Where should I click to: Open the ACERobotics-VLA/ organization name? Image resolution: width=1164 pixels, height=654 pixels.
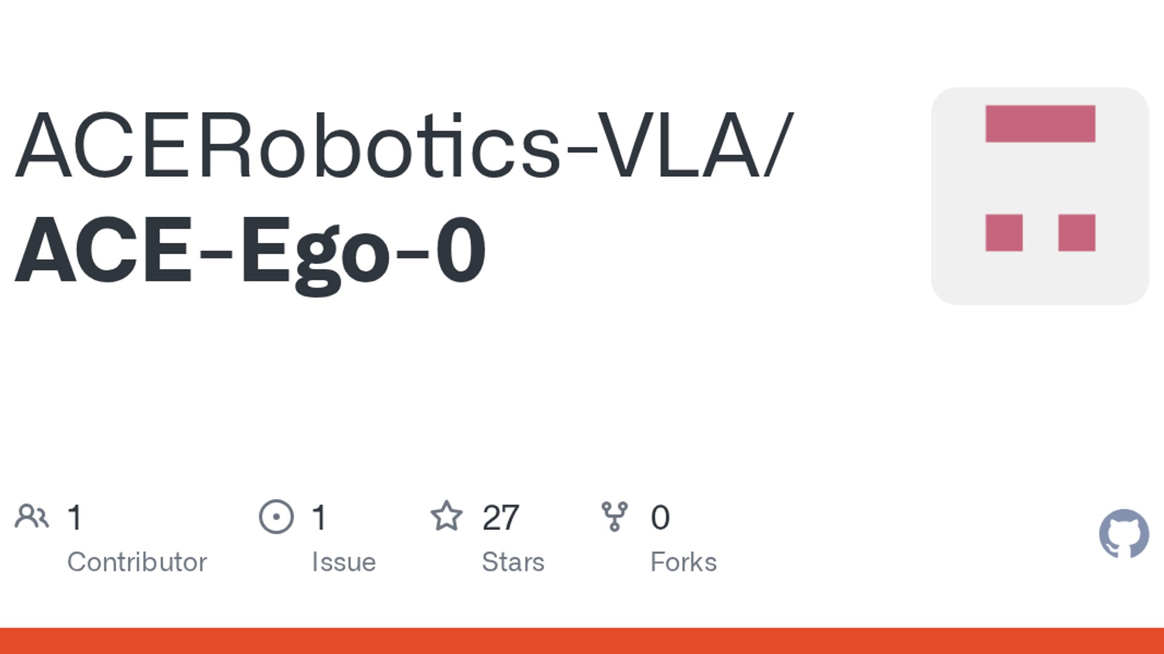pyautogui.click(x=404, y=146)
